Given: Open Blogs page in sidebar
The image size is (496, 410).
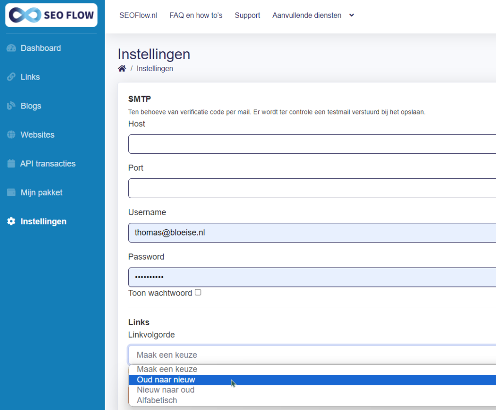Looking at the screenshot, I should [31, 106].
